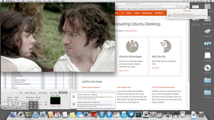The image size is (214, 120).
Task: Open App Store icon in Dock
Action: pos(109,115)
